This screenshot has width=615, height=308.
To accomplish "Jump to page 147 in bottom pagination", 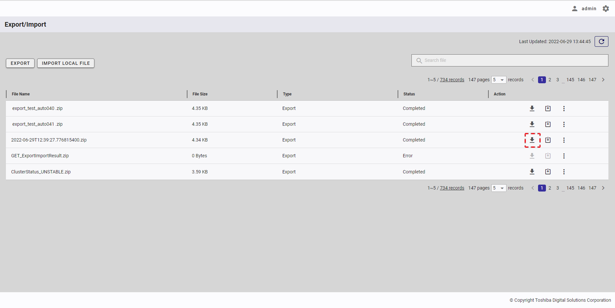I will [592, 188].
